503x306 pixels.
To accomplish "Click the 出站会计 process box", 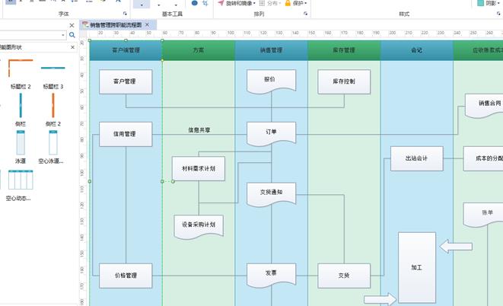I will pos(417,158).
